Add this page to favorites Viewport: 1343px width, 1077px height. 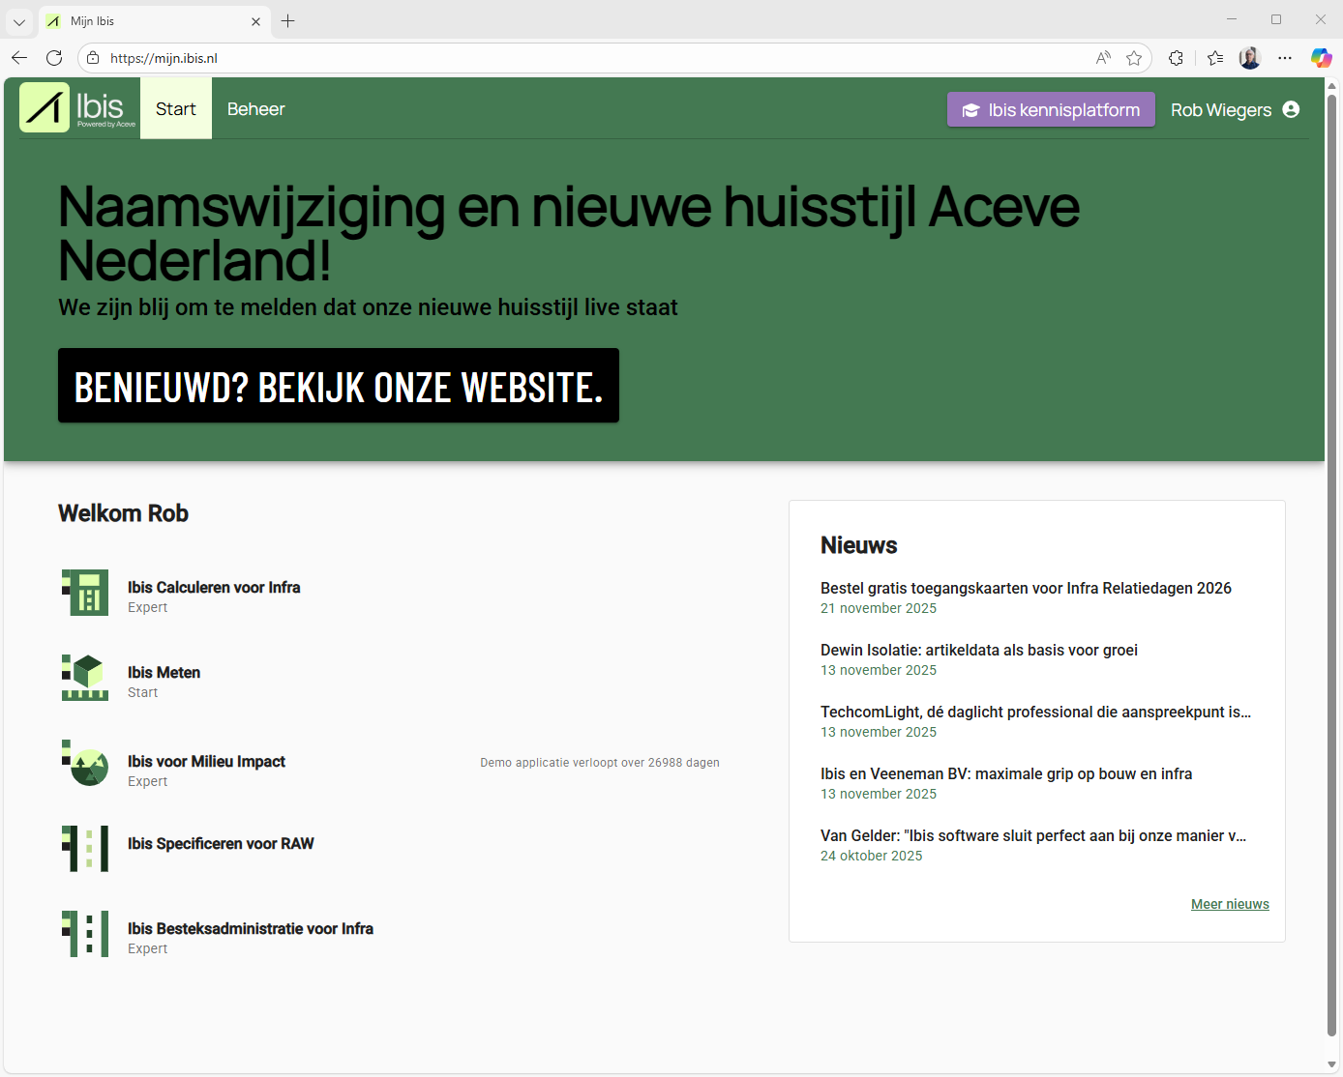[x=1134, y=58]
